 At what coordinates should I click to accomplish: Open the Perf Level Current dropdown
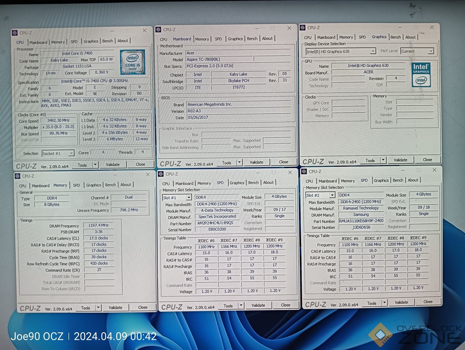pyautogui.click(x=431, y=51)
